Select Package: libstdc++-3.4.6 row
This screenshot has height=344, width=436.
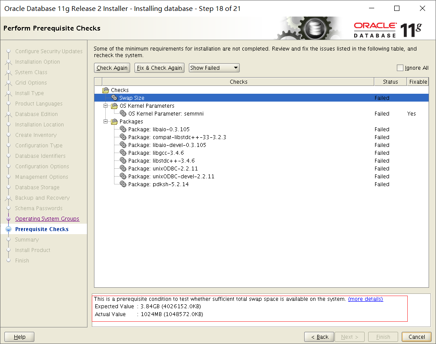pyautogui.click(x=262, y=160)
